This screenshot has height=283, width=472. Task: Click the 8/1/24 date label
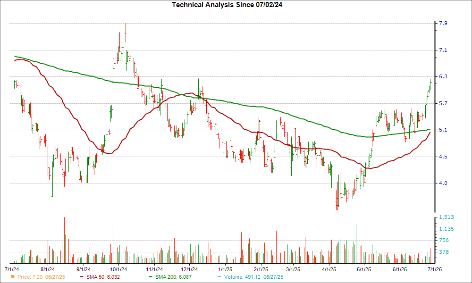tap(48, 269)
